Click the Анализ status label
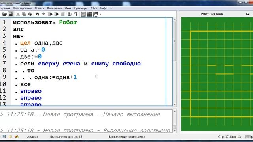The height and width of the screenshot is (142, 253). click(32, 137)
